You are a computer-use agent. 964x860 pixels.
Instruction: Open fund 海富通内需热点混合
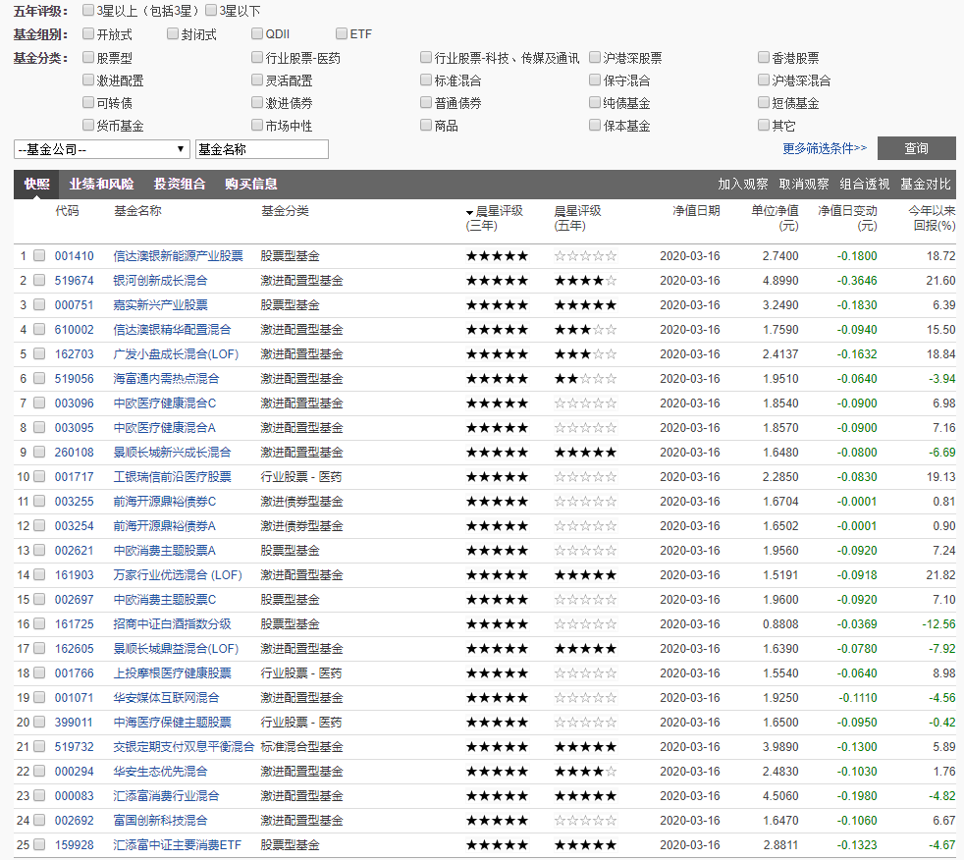point(166,379)
